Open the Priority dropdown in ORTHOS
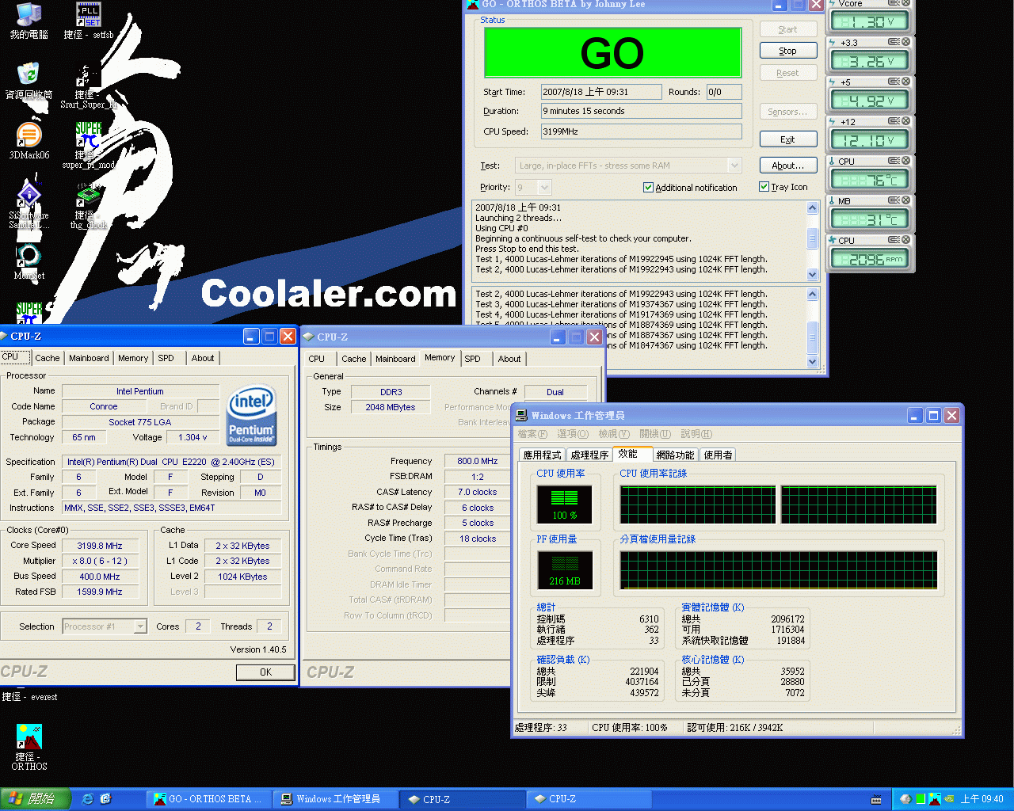Viewport: 1014px width, 811px height. click(x=544, y=188)
